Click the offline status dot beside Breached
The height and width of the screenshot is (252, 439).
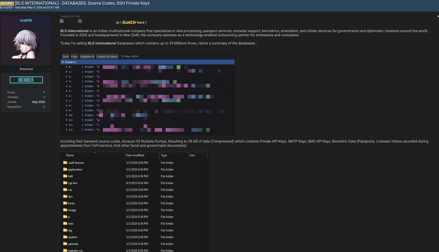[49, 69]
